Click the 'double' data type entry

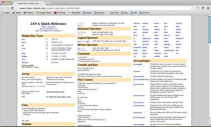[x=24, y=56]
